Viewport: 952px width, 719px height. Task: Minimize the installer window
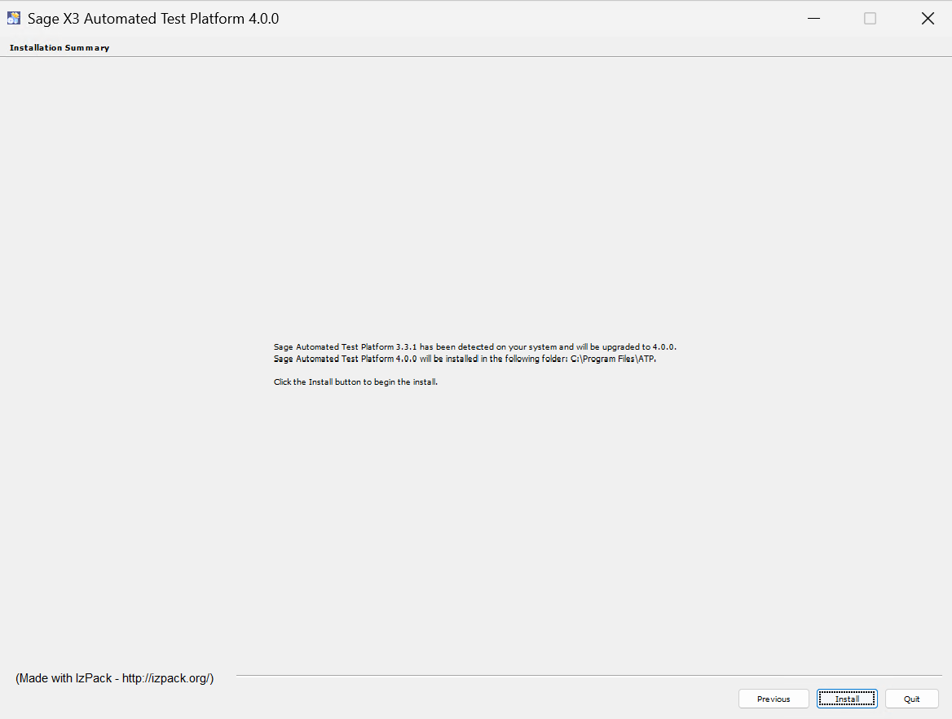pyautogui.click(x=813, y=18)
